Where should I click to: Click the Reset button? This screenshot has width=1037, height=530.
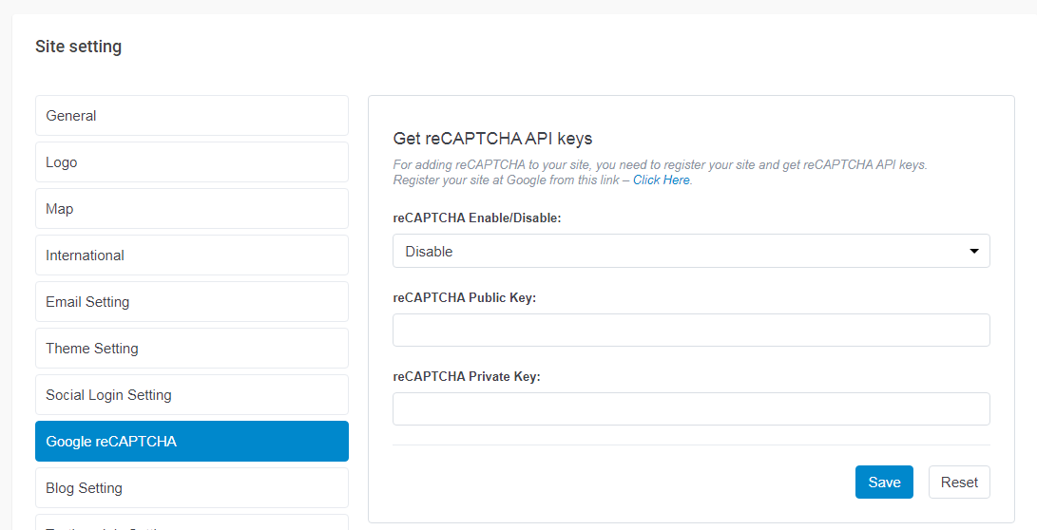click(959, 483)
